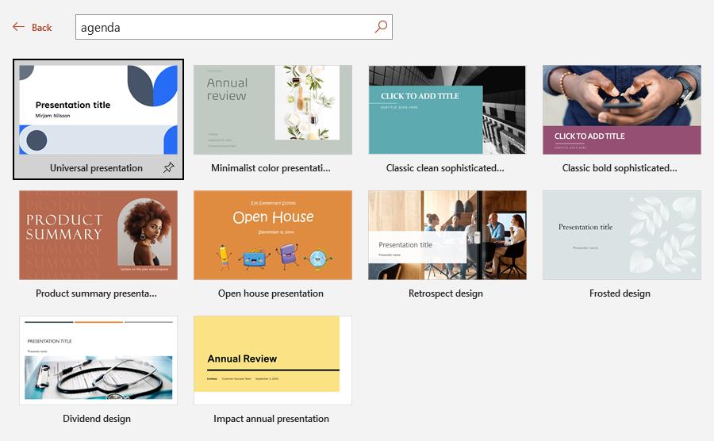The height and width of the screenshot is (441, 714).
Task: Pick the Classic bold sophisticated thumbnail
Action: coord(621,109)
